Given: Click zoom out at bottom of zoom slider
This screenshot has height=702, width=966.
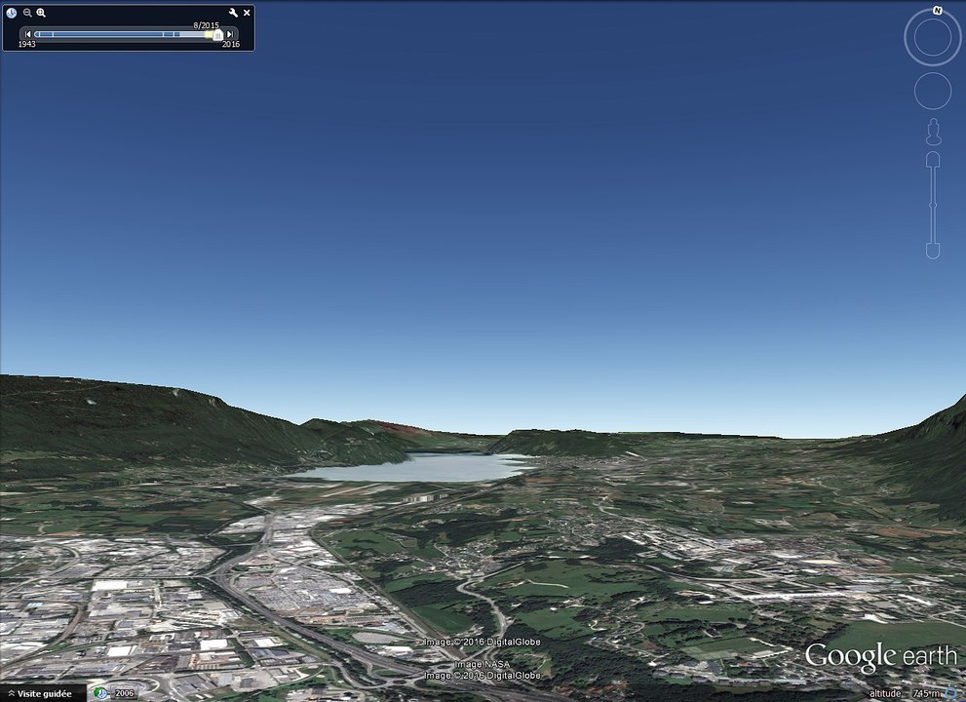Looking at the screenshot, I should pyautogui.click(x=933, y=251).
